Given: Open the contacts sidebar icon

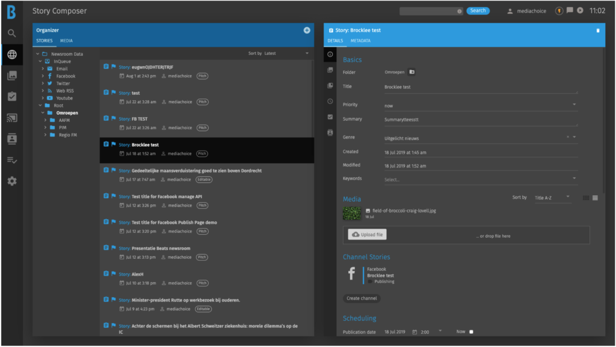Looking at the screenshot, I should (12, 139).
